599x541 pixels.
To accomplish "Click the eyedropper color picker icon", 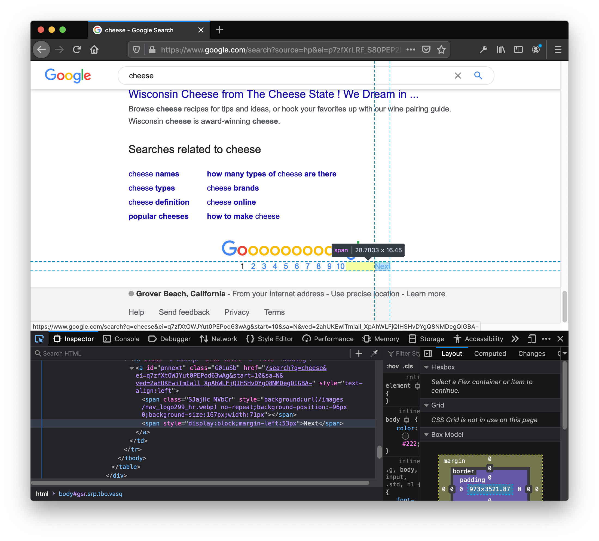I will [x=374, y=353].
